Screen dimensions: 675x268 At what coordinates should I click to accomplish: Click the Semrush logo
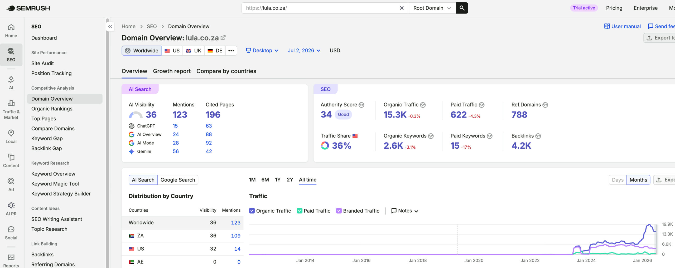pyautogui.click(x=28, y=8)
